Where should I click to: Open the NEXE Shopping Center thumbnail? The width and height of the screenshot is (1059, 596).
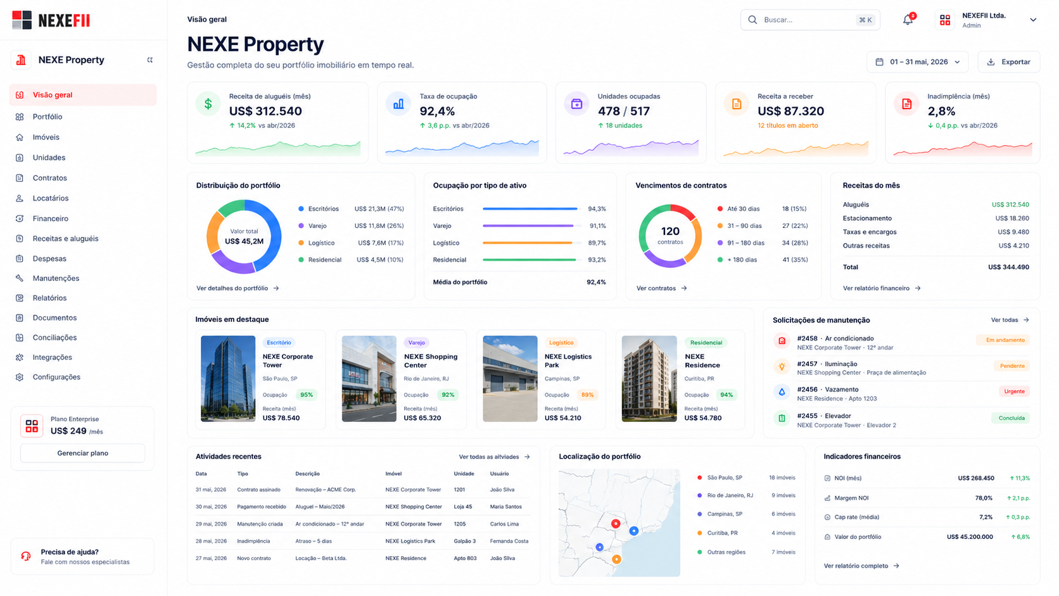pyautogui.click(x=369, y=379)
